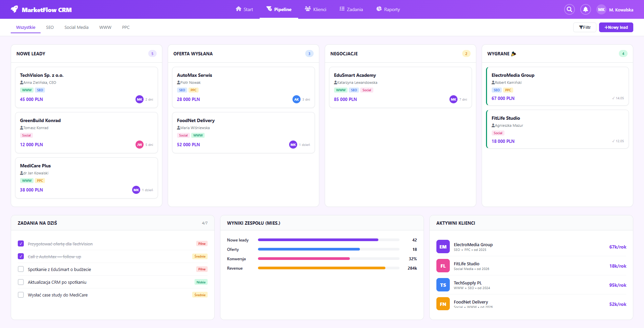Uncheck task Przygotować ofertę dla TechVision

pyautogui.click(x=21, y=243)
